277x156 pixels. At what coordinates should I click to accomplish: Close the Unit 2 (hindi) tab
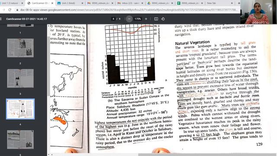click(82, 3)
